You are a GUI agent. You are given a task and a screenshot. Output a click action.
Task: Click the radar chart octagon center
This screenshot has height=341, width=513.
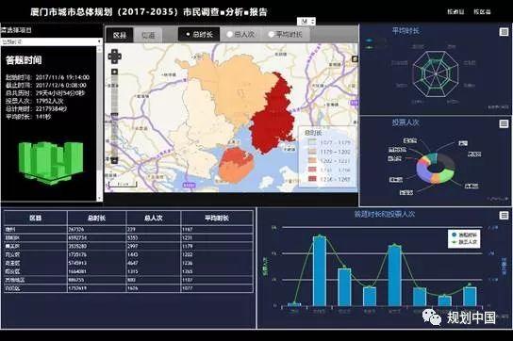coord(436,73)
